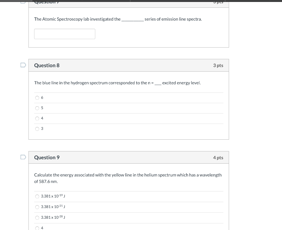Viewport: 282px width, 230px height.
Task: Flag Question 8 for later review
Action: [x=23, y=64]
